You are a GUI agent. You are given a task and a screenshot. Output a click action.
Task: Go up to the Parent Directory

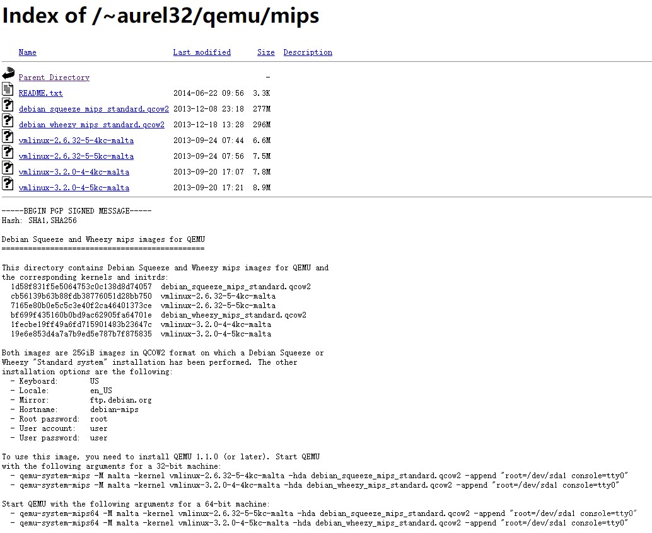pyautogui.click(x=54, y=77)
